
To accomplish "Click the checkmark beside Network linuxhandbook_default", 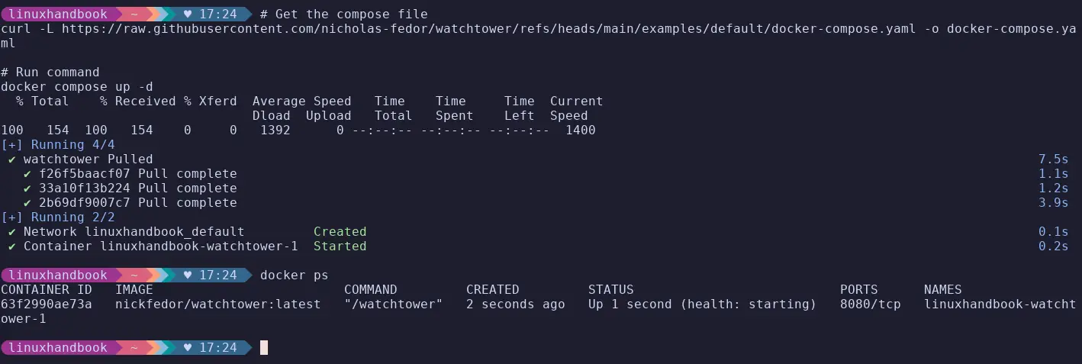I will tap(12, 232).
